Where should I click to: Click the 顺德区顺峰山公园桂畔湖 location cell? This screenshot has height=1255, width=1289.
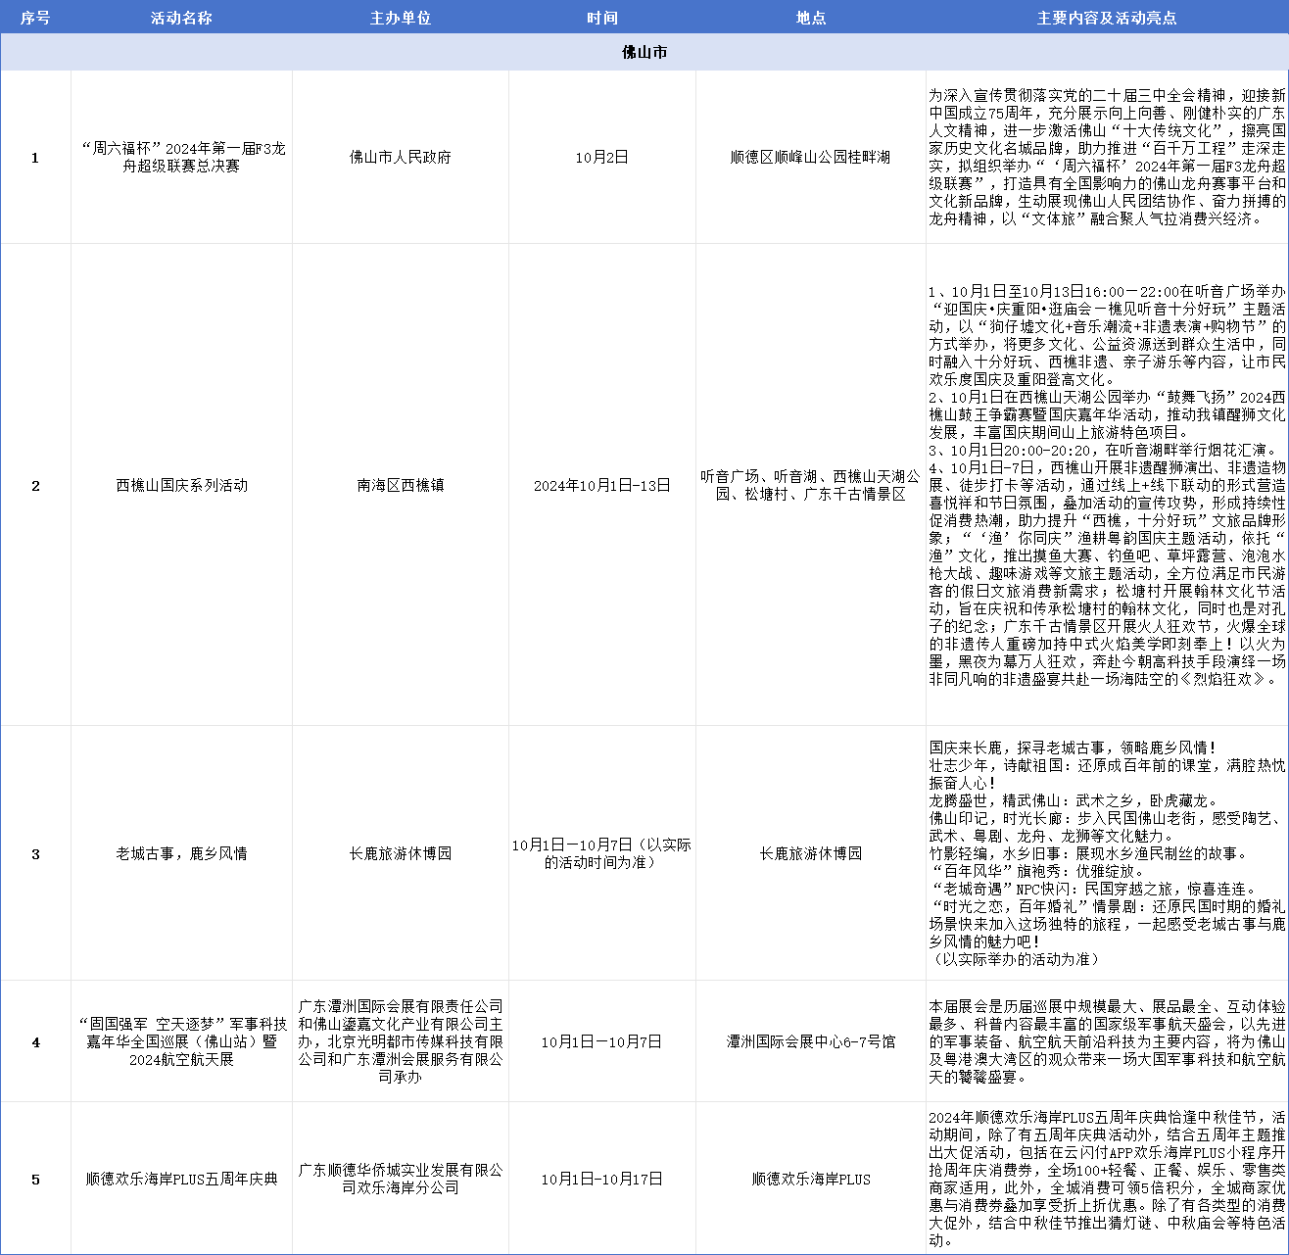coord(810,157)
